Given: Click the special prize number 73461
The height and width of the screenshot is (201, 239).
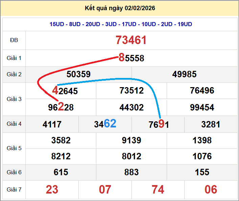Looking at the screenshot, I should coord(131,40).
